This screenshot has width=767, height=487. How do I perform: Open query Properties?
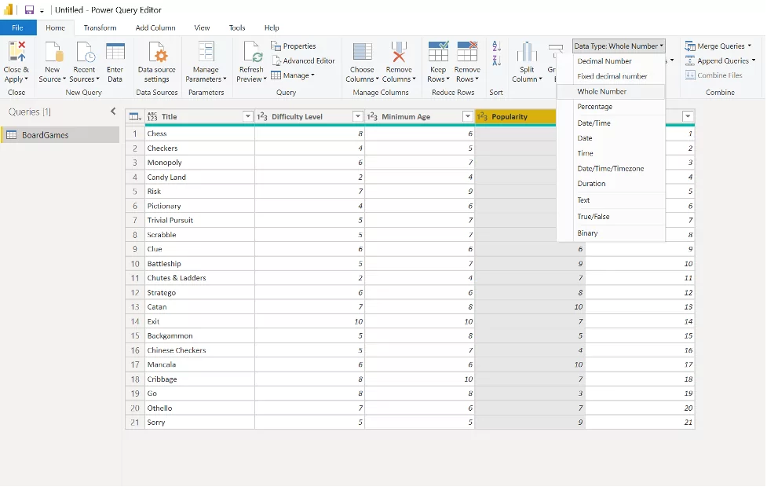[294, 46]
